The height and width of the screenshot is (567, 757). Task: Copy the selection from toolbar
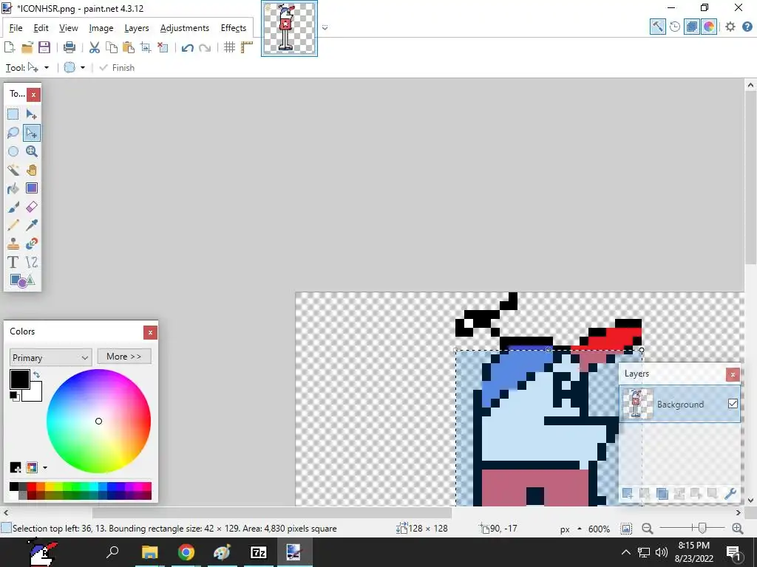(x=112, y=47)
